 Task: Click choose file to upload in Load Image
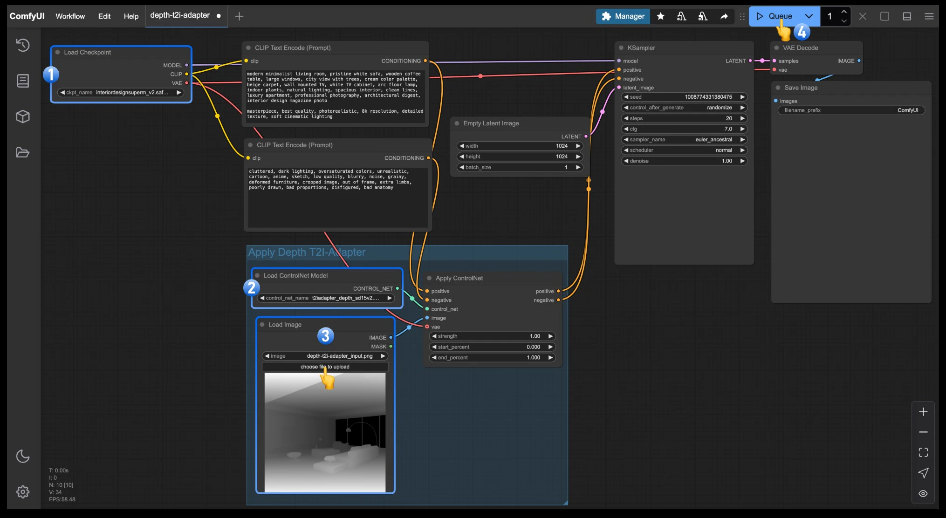[325, 367]
